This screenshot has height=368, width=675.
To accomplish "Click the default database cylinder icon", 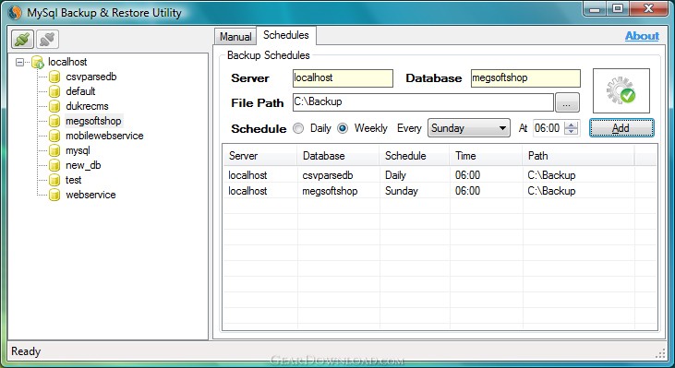I will [x=54, y=91].
